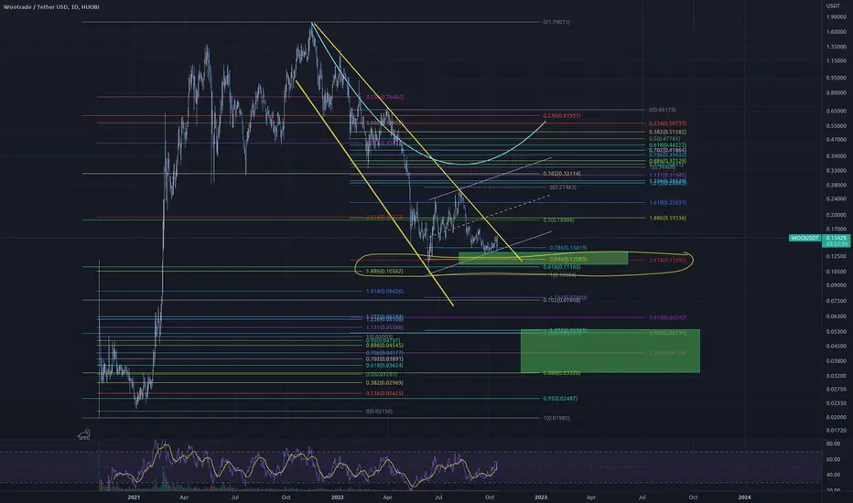Click the WOOUSDT symbol tag on the price axis
Screen dimensions: 853x503
[x=805, y=238]
